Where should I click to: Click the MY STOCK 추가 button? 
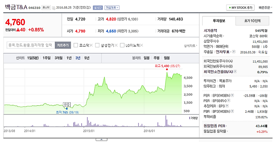[x=240, y=8]
